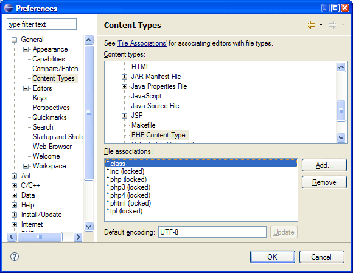Open the Web Browser preference page
353x273 pixels.
coord(52,147)
